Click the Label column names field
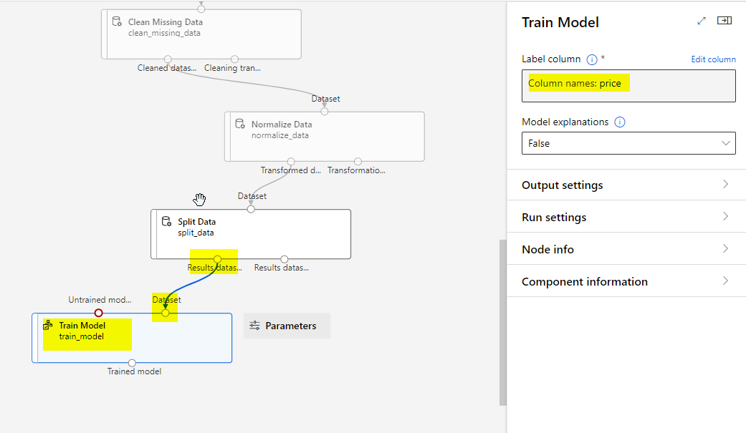 [x=628, y=85]
